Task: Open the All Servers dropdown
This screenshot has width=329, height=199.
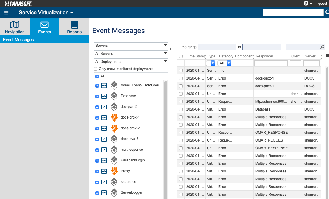Action: coord(131,53)
